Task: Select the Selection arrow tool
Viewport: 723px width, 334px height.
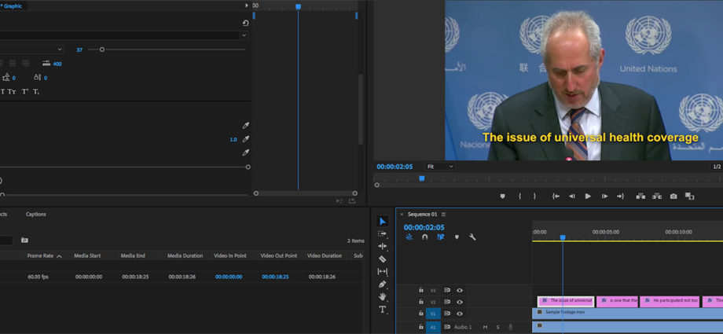Action: 382,222
